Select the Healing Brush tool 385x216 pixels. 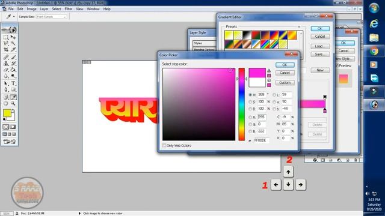click(x=6, y=58)
